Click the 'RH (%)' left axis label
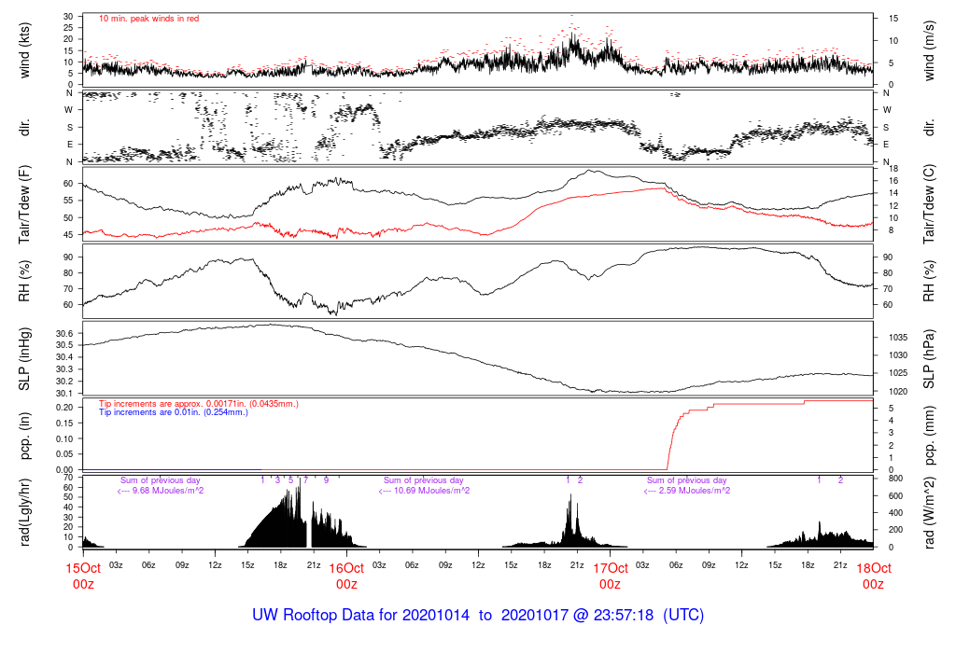The height and width of the screenshot is (653, 956). pos(24,282)
